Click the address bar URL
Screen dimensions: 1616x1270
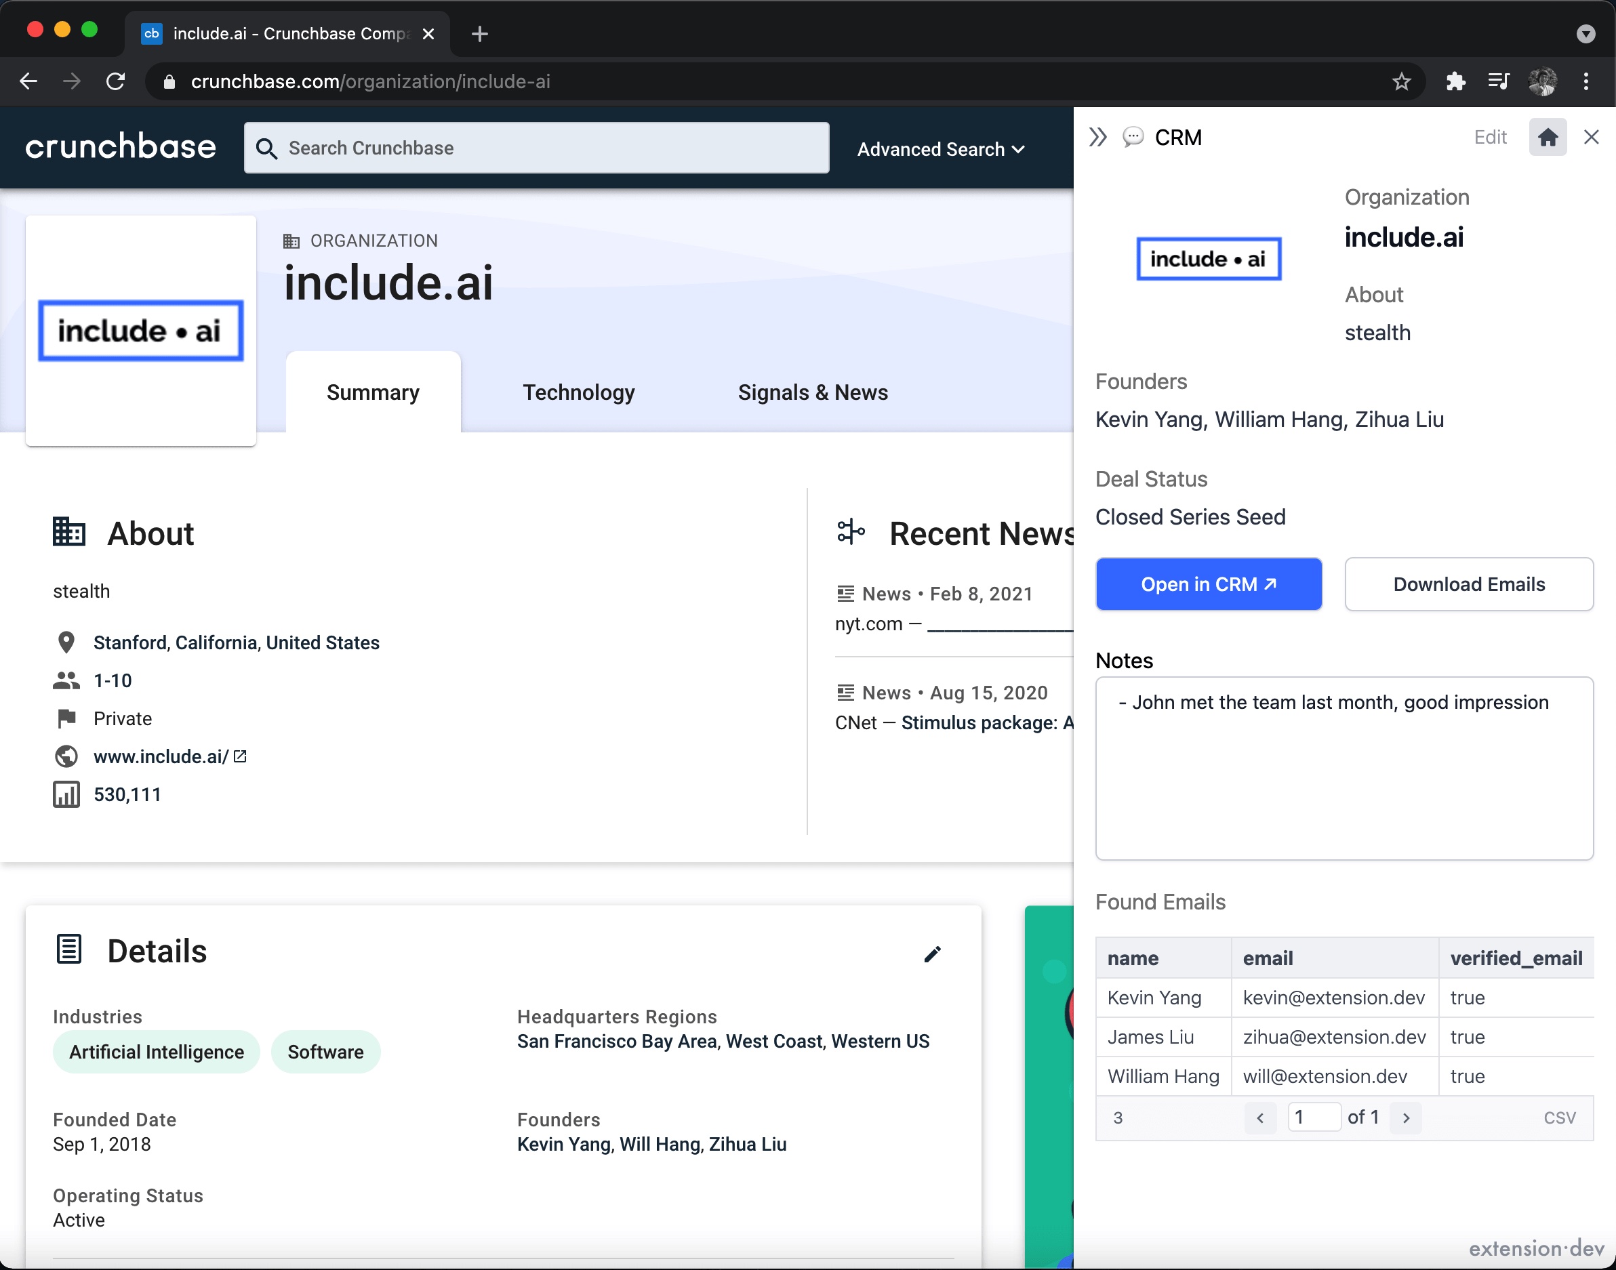(x=370, y=81)
